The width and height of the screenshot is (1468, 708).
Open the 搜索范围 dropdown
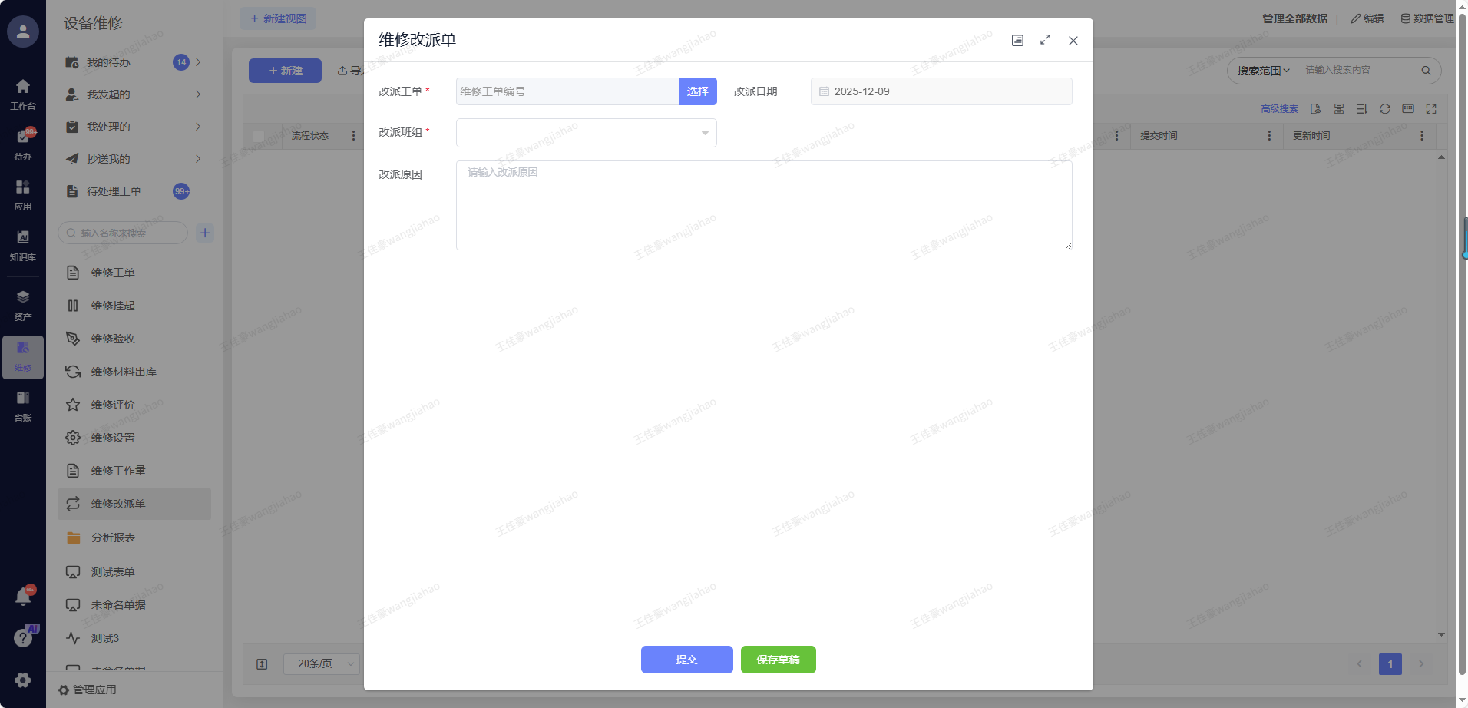pyautogui.click(x=1262, y=71)
